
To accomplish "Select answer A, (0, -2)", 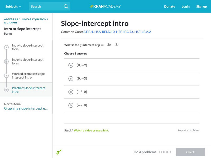I will (x=71, y=65).
